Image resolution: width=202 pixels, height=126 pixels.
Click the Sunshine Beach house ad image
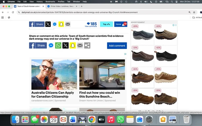(102, 74)
